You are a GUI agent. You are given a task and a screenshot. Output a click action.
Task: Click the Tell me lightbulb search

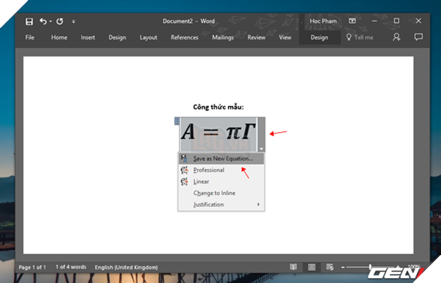pyautogui.click(x=360, y=37)
